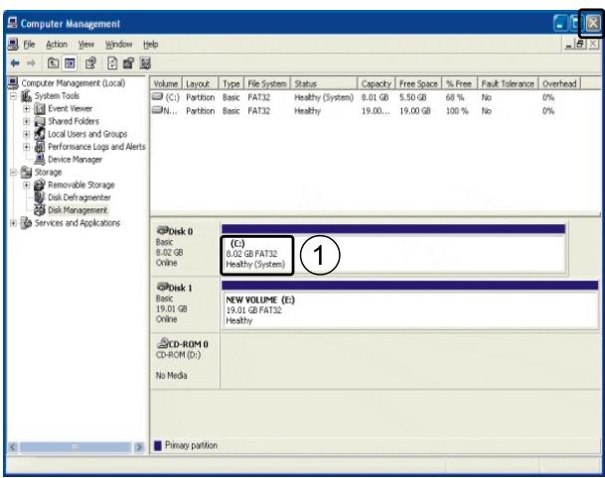Click the 5.50 GB free space cell
This screenshot has width=605, height=478.
pyautogui.click(x=413, y=97)
